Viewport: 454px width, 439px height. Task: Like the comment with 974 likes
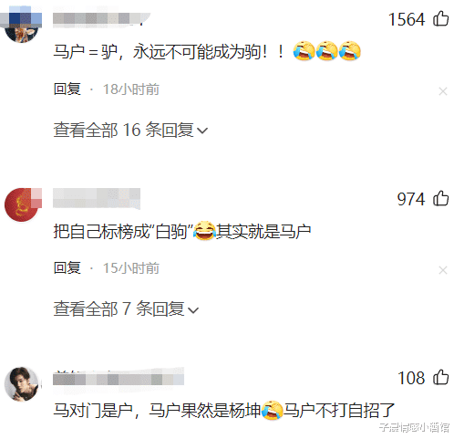[x=440, y=198]
